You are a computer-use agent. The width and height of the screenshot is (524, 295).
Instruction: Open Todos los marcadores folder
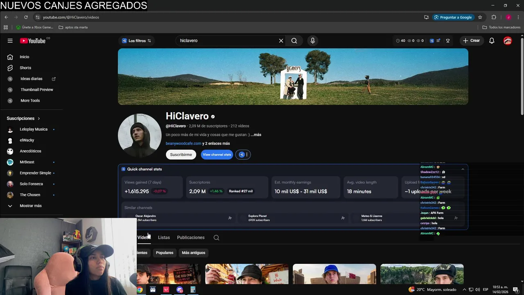(501, 27)
